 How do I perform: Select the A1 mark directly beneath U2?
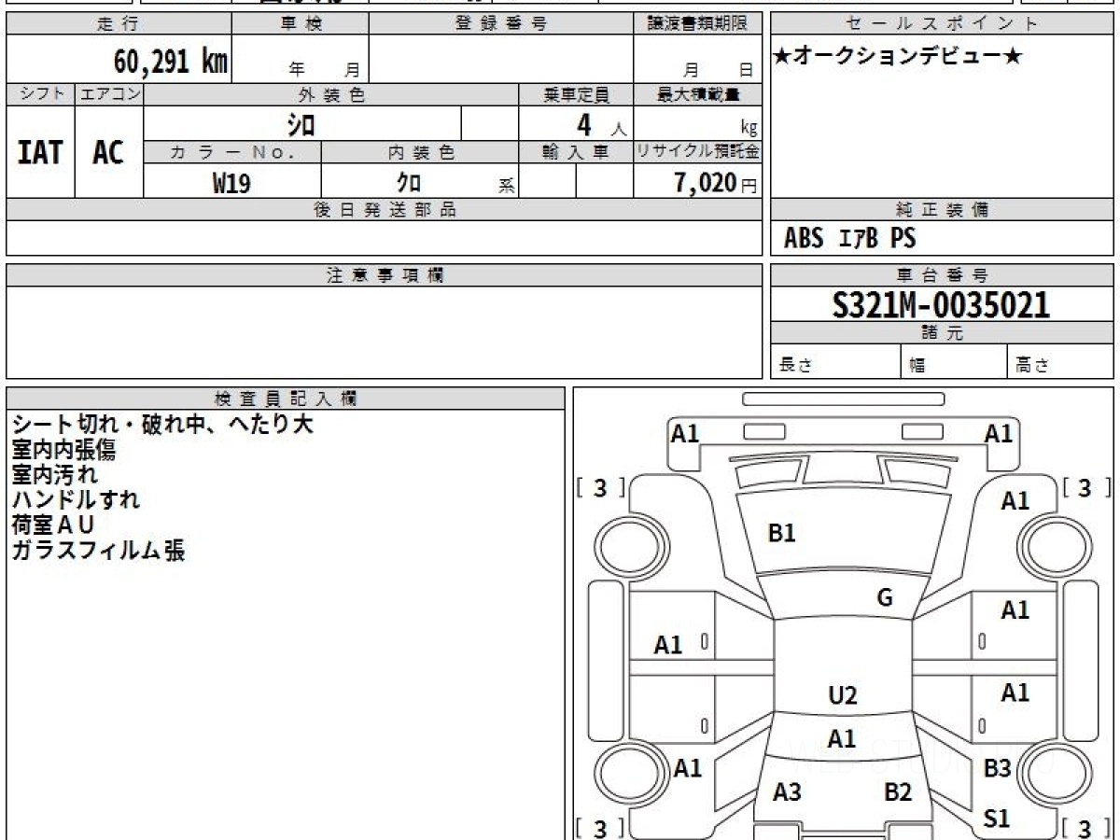[x=842, y=738]
